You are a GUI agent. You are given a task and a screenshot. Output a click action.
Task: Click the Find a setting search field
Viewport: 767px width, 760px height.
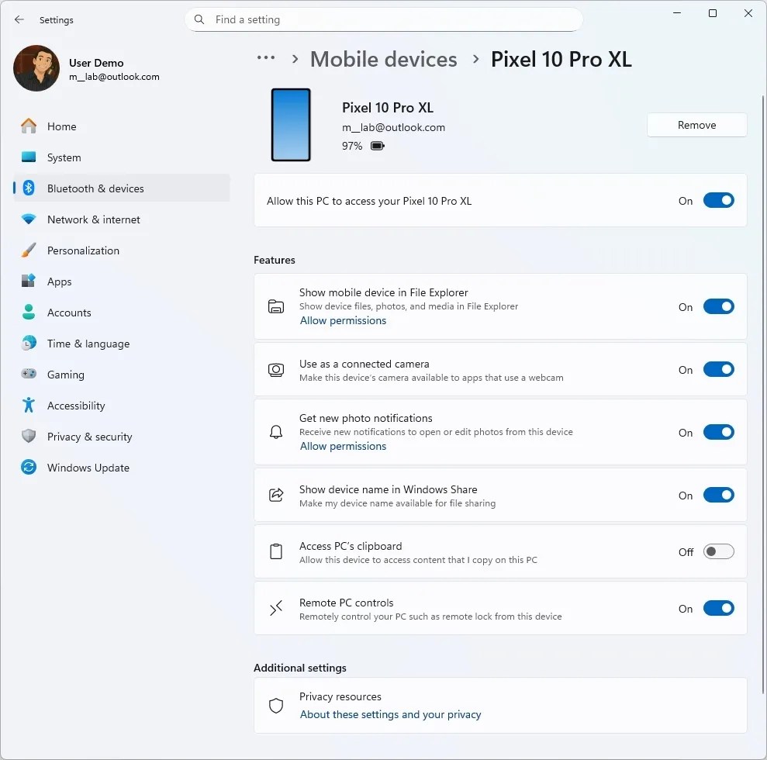[x=383, y=19]
